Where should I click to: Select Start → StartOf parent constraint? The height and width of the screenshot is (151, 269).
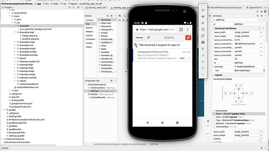point(239,114)
